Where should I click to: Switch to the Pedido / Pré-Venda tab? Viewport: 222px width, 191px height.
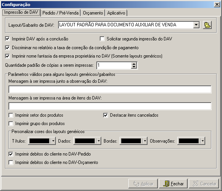point(60,13)
